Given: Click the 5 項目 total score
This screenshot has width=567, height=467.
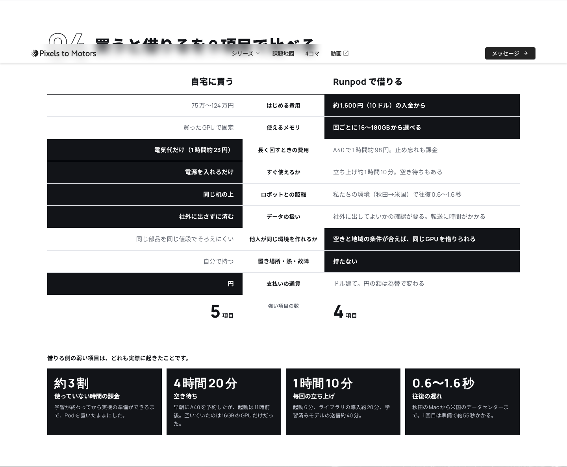Looking at the screenshot, I should point(222,312).
